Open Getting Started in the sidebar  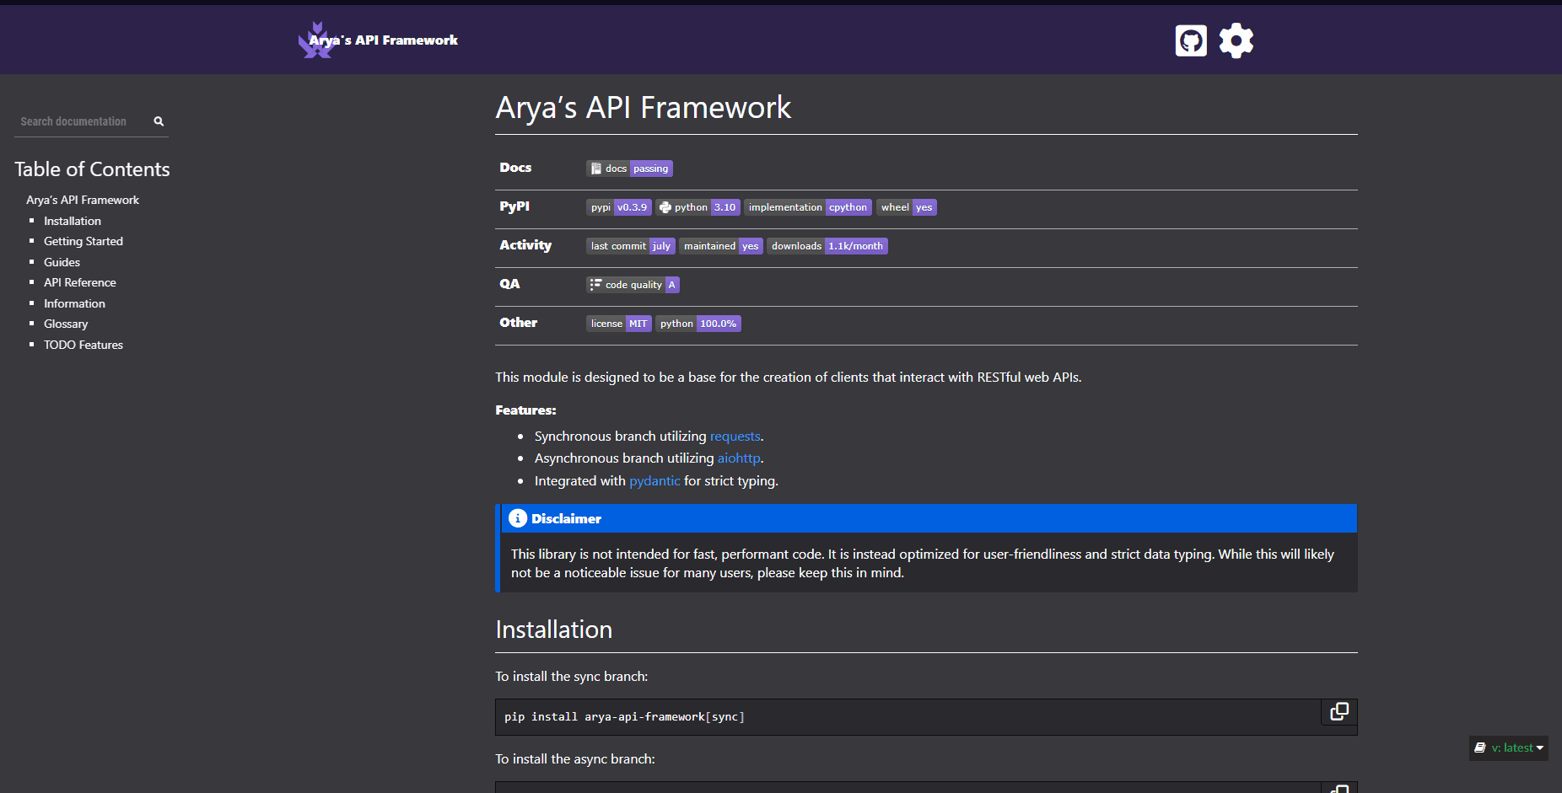83,241
